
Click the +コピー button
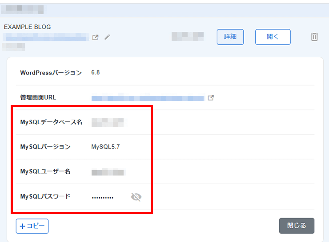(x=32, y=226)
